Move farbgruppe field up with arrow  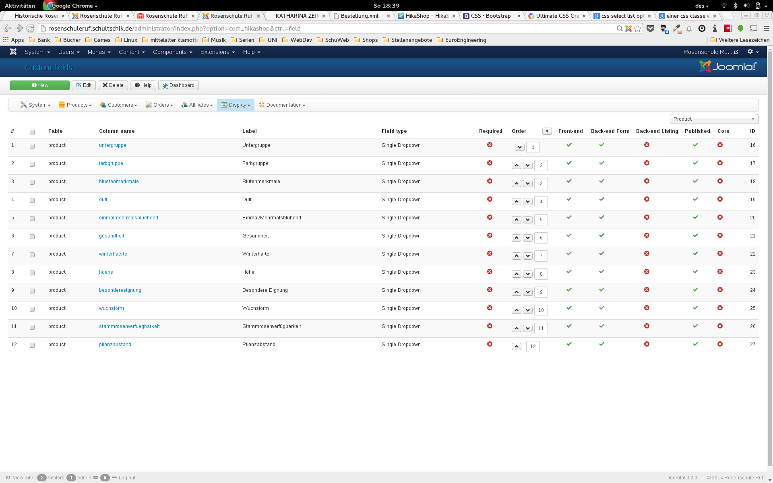click(x=517, y=165)
